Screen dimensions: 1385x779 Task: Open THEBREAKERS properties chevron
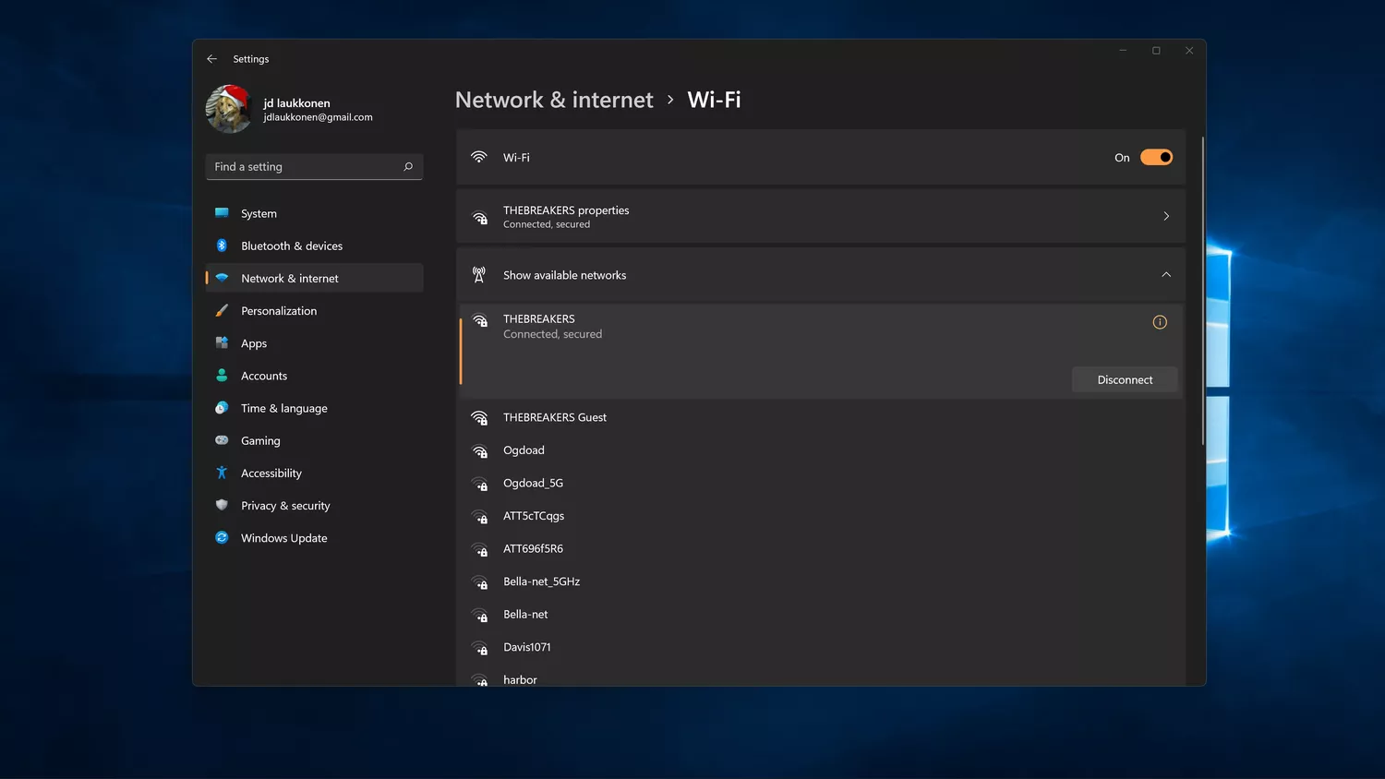pos(1166,216)
